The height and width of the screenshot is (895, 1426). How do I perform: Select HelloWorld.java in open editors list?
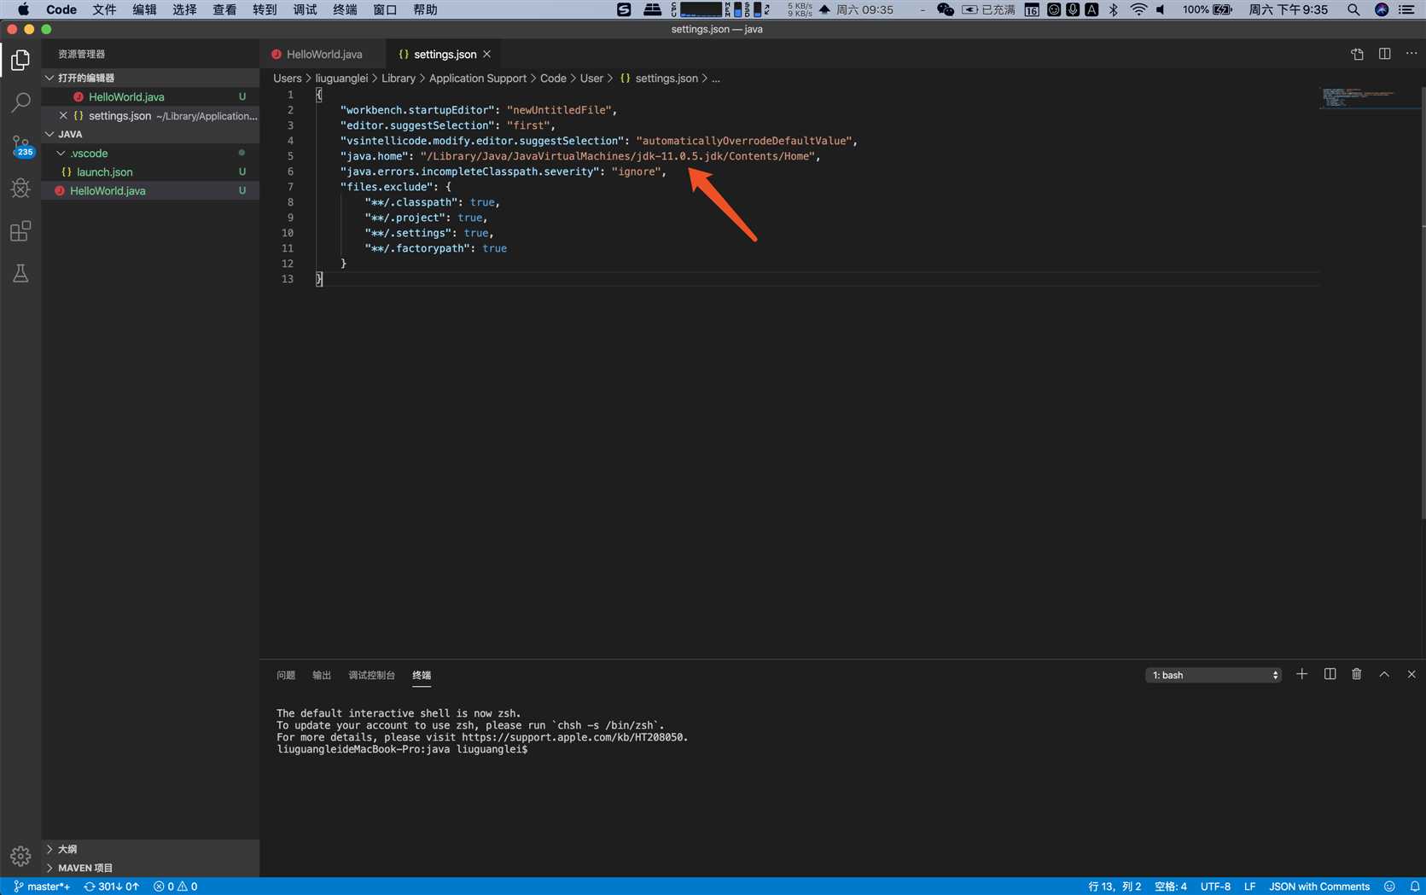coord(150,96)
